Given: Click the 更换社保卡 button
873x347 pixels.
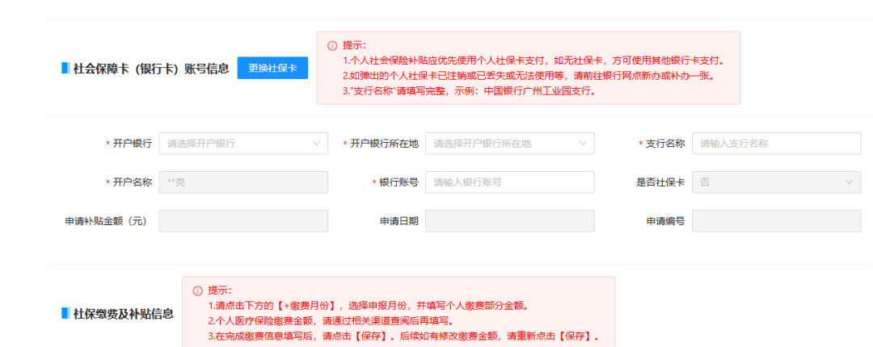Looking at the screenshot, I should tap(272, 68).
